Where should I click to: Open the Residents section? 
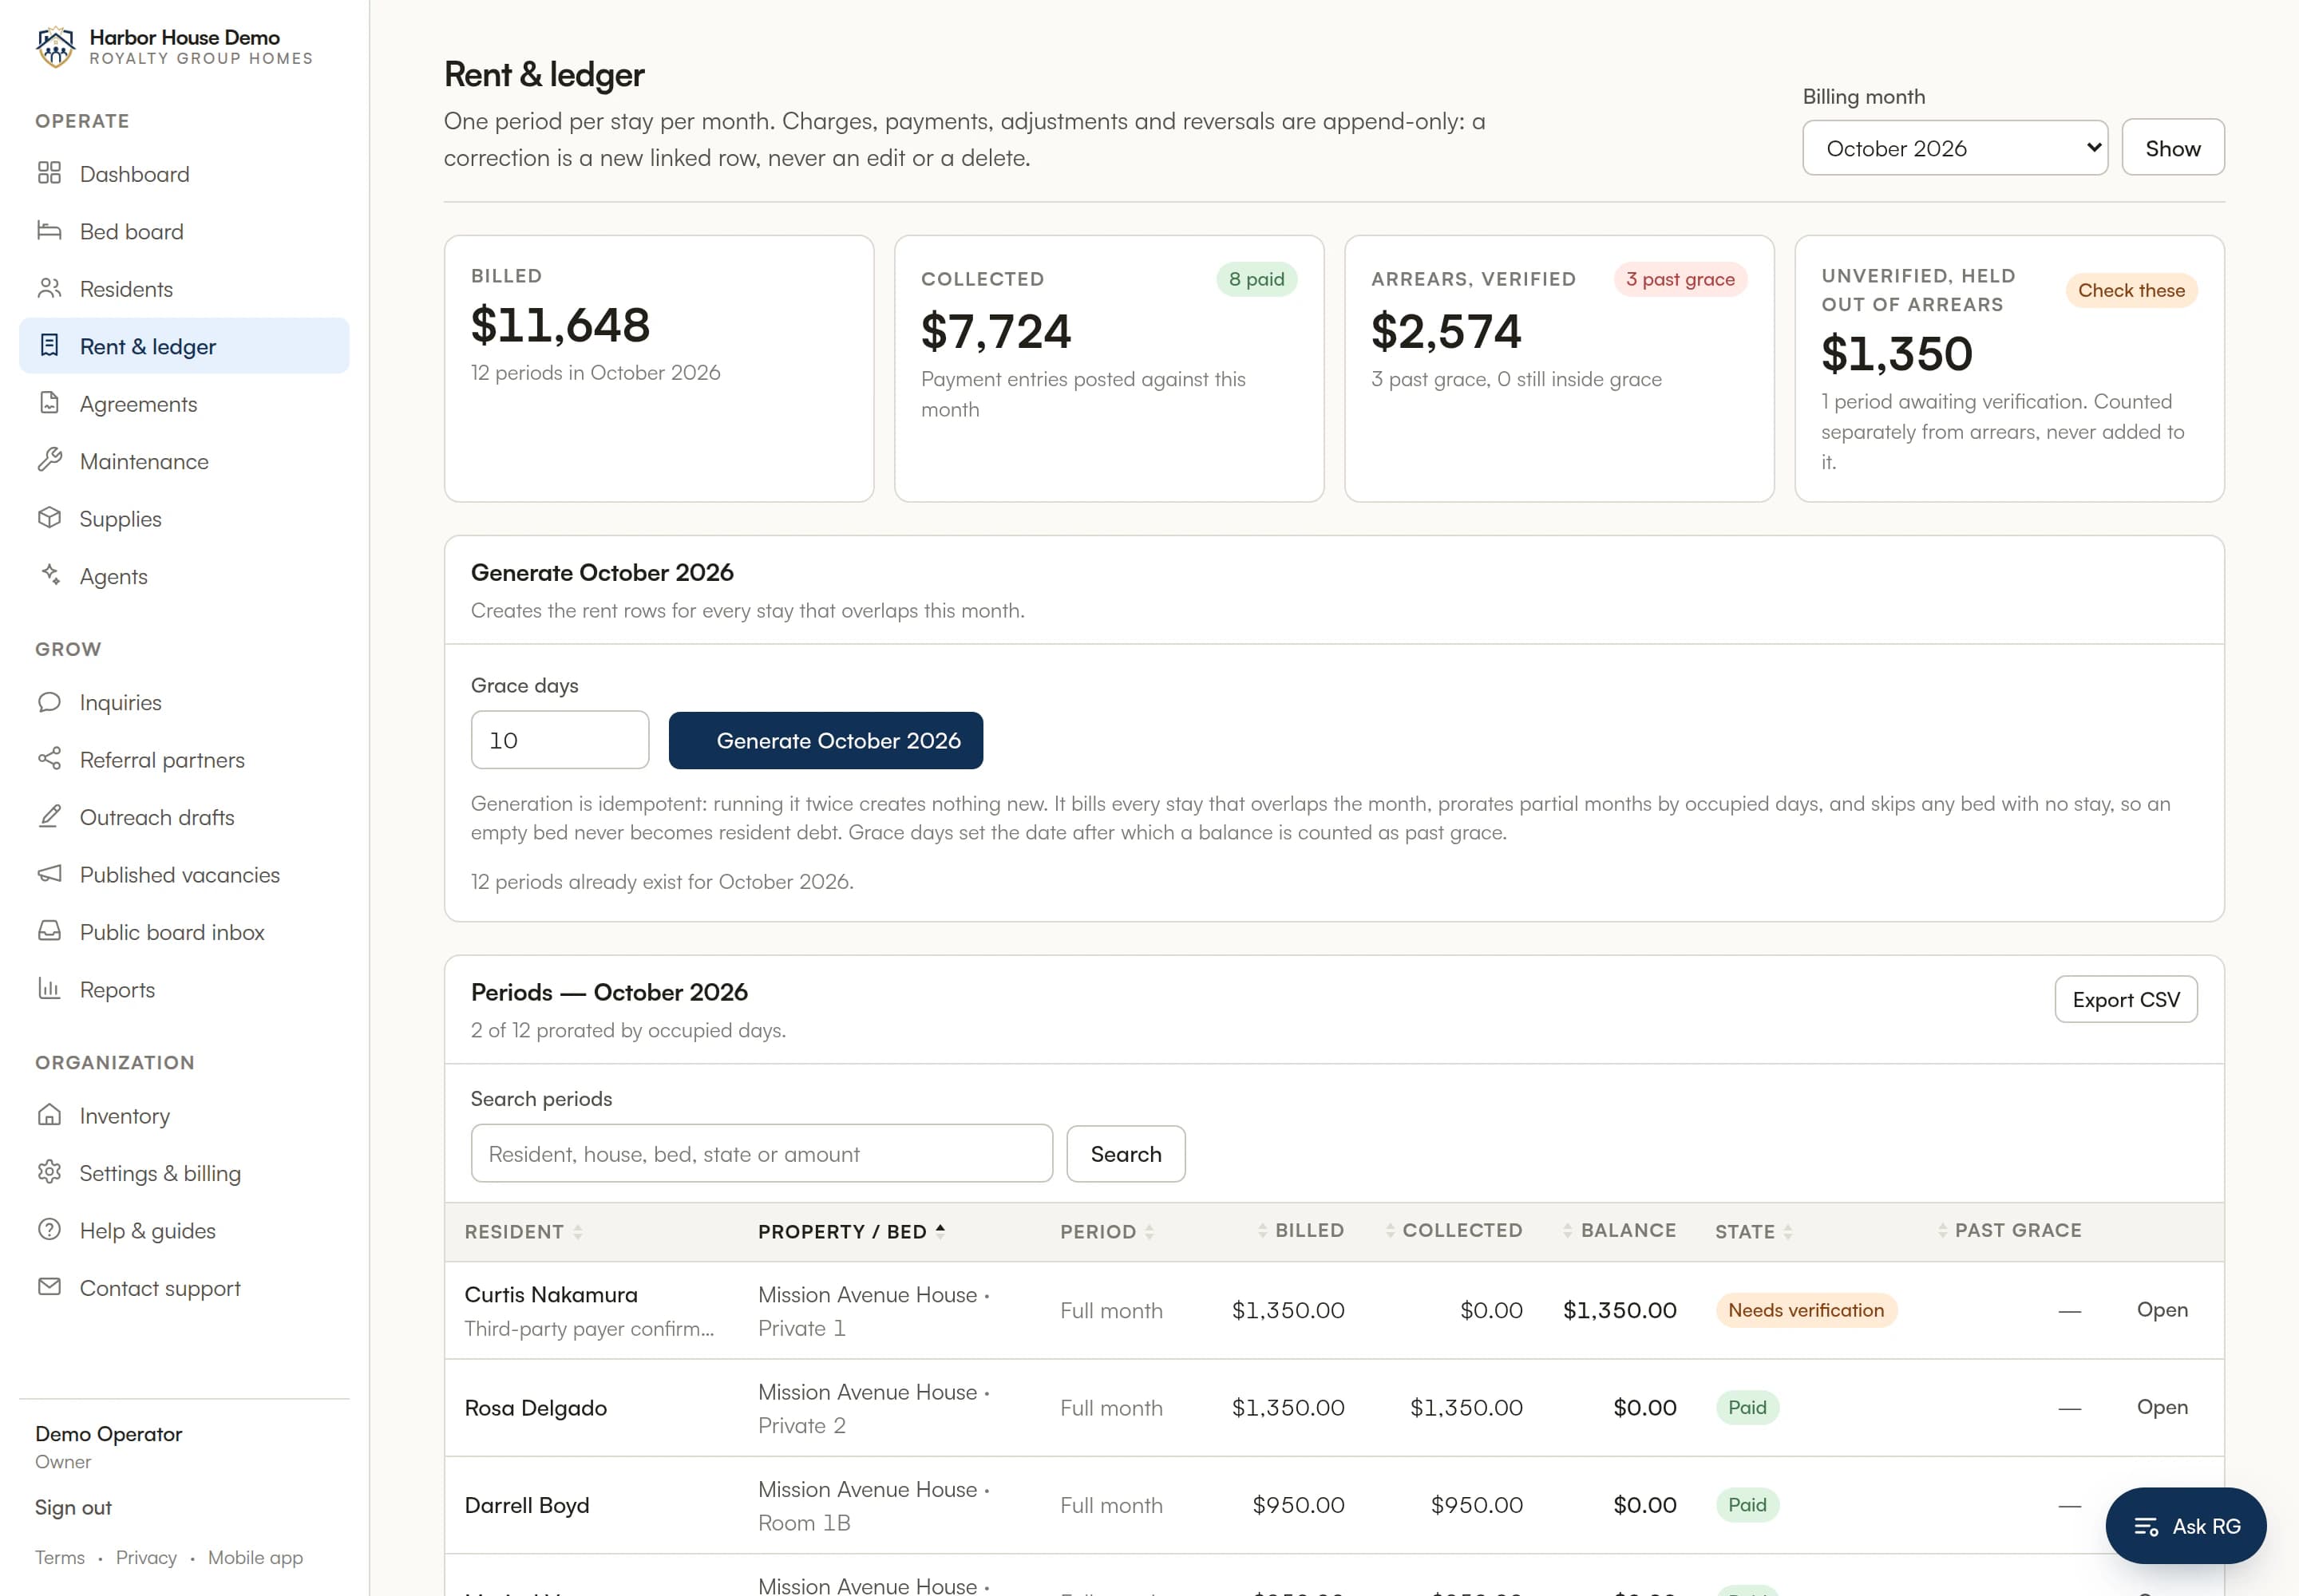184,288
